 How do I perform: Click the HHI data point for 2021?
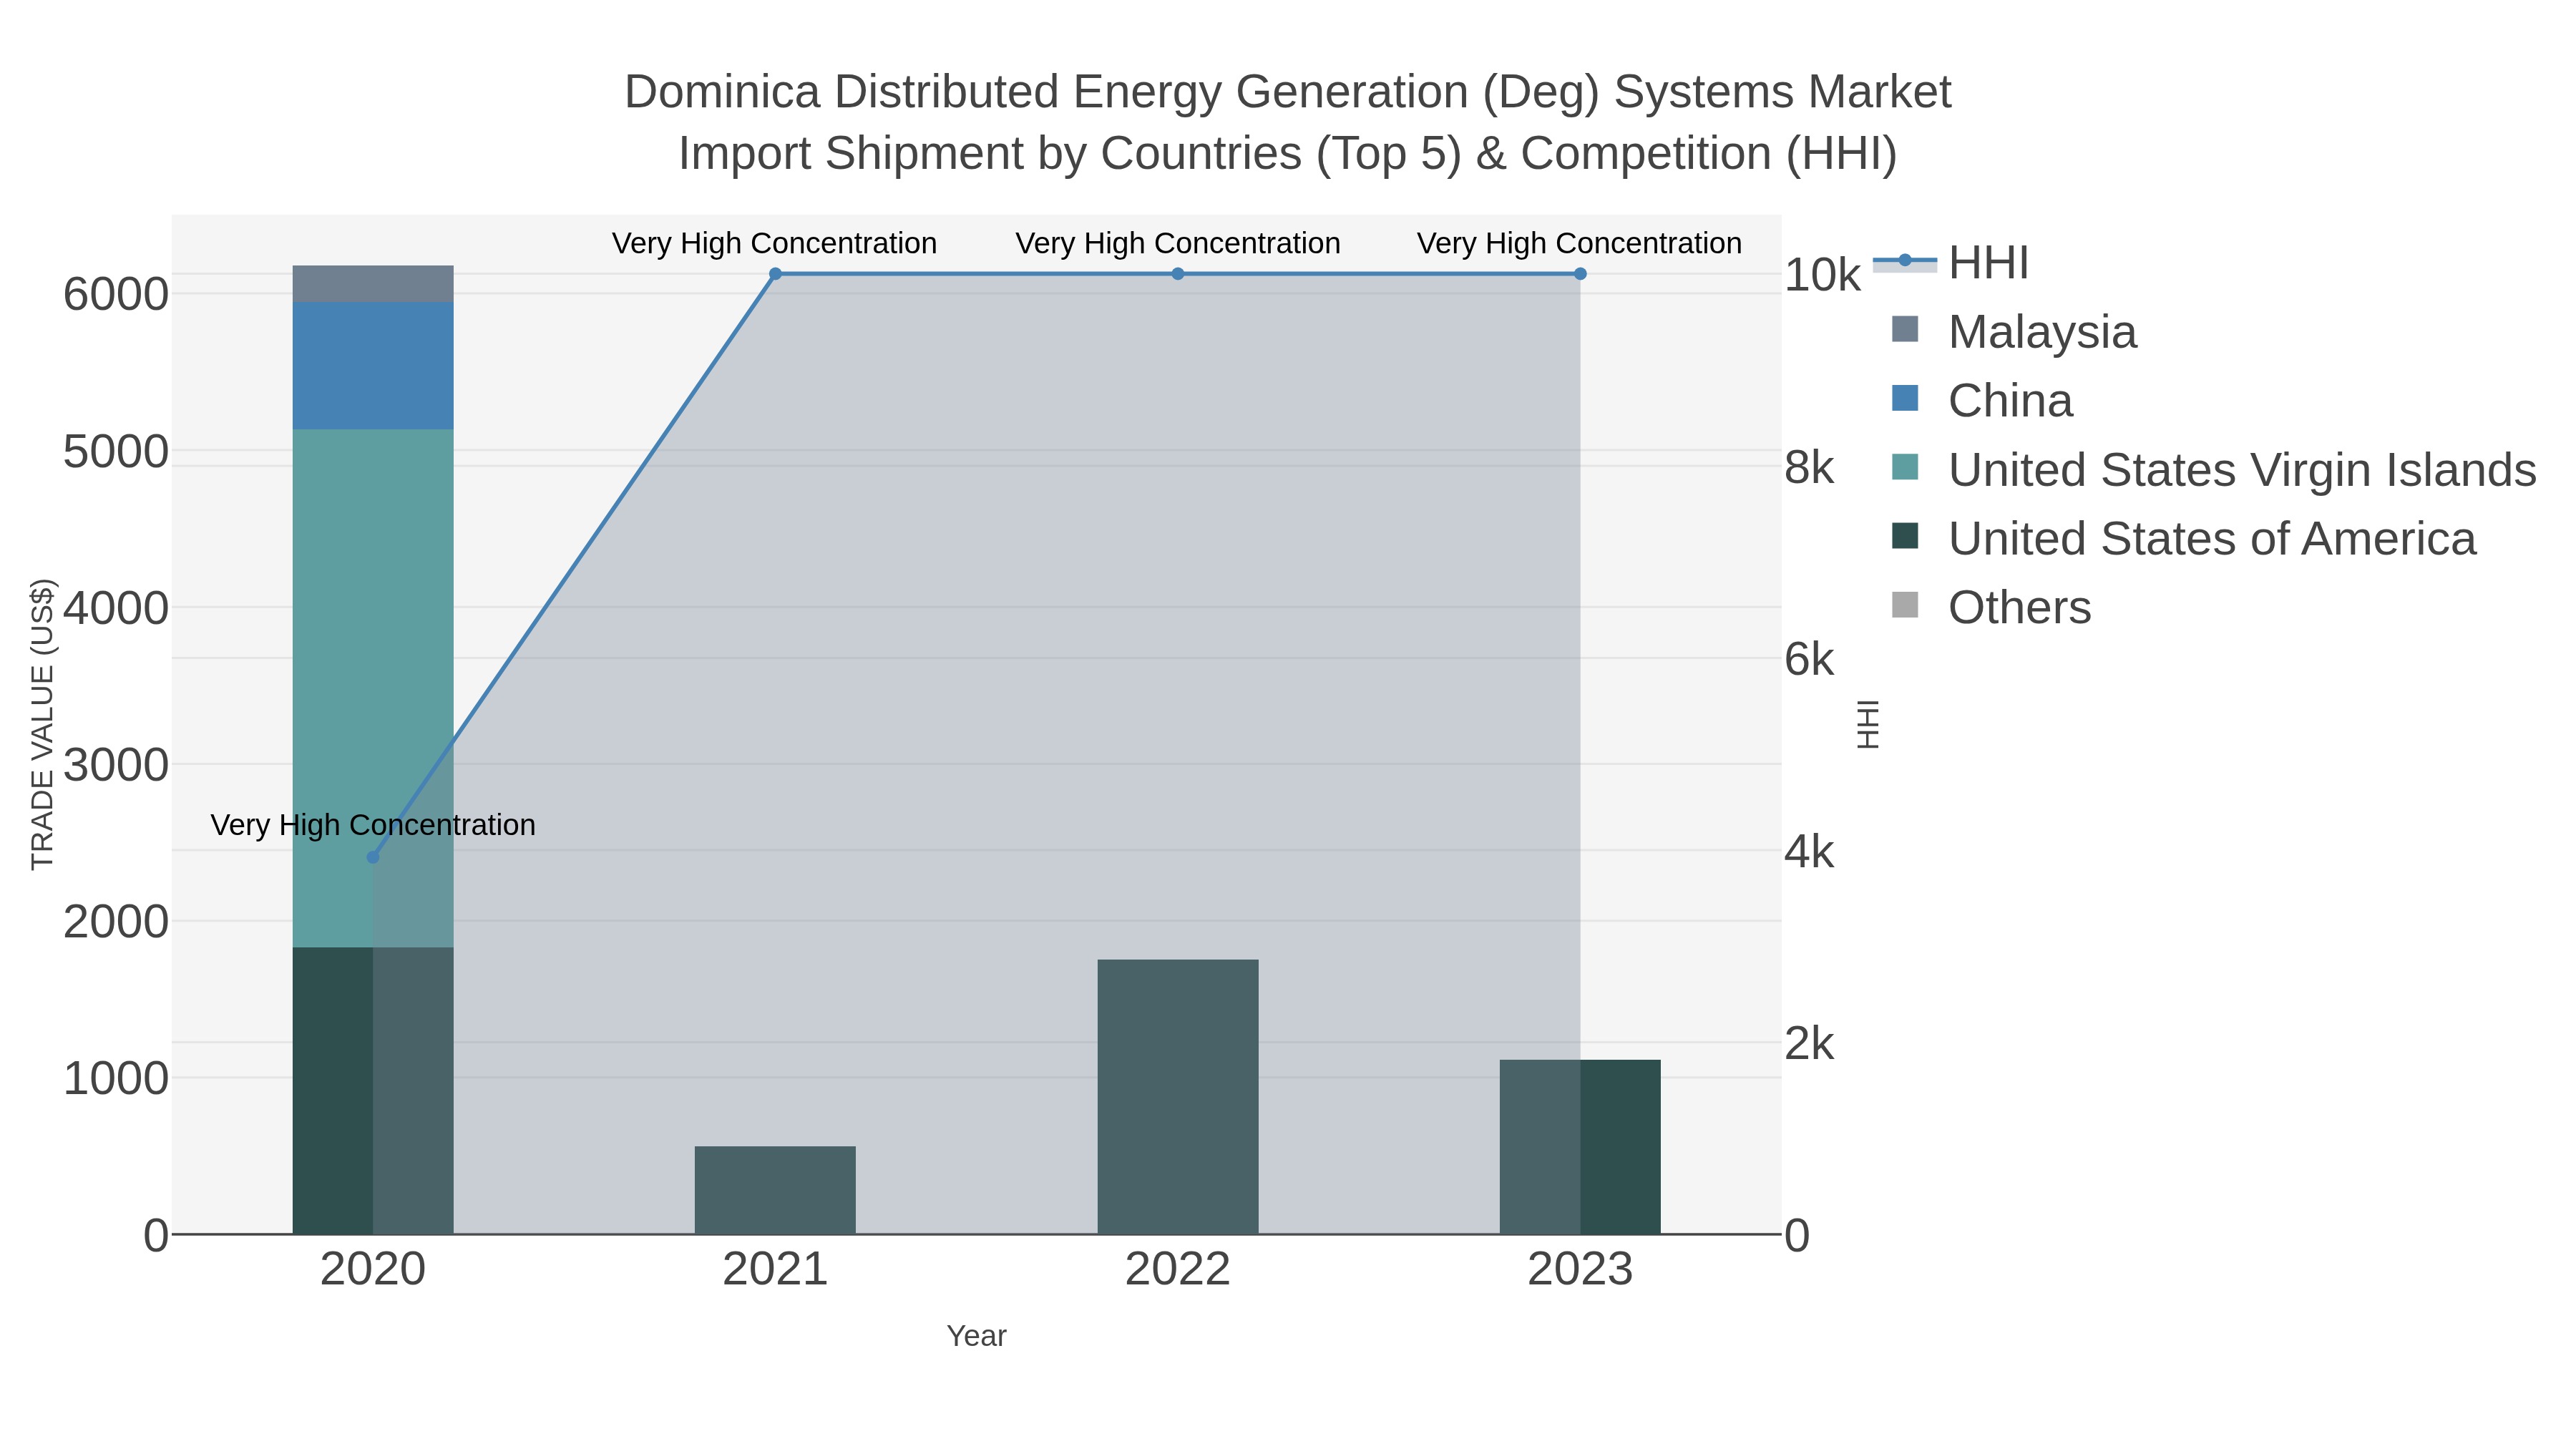775,274
